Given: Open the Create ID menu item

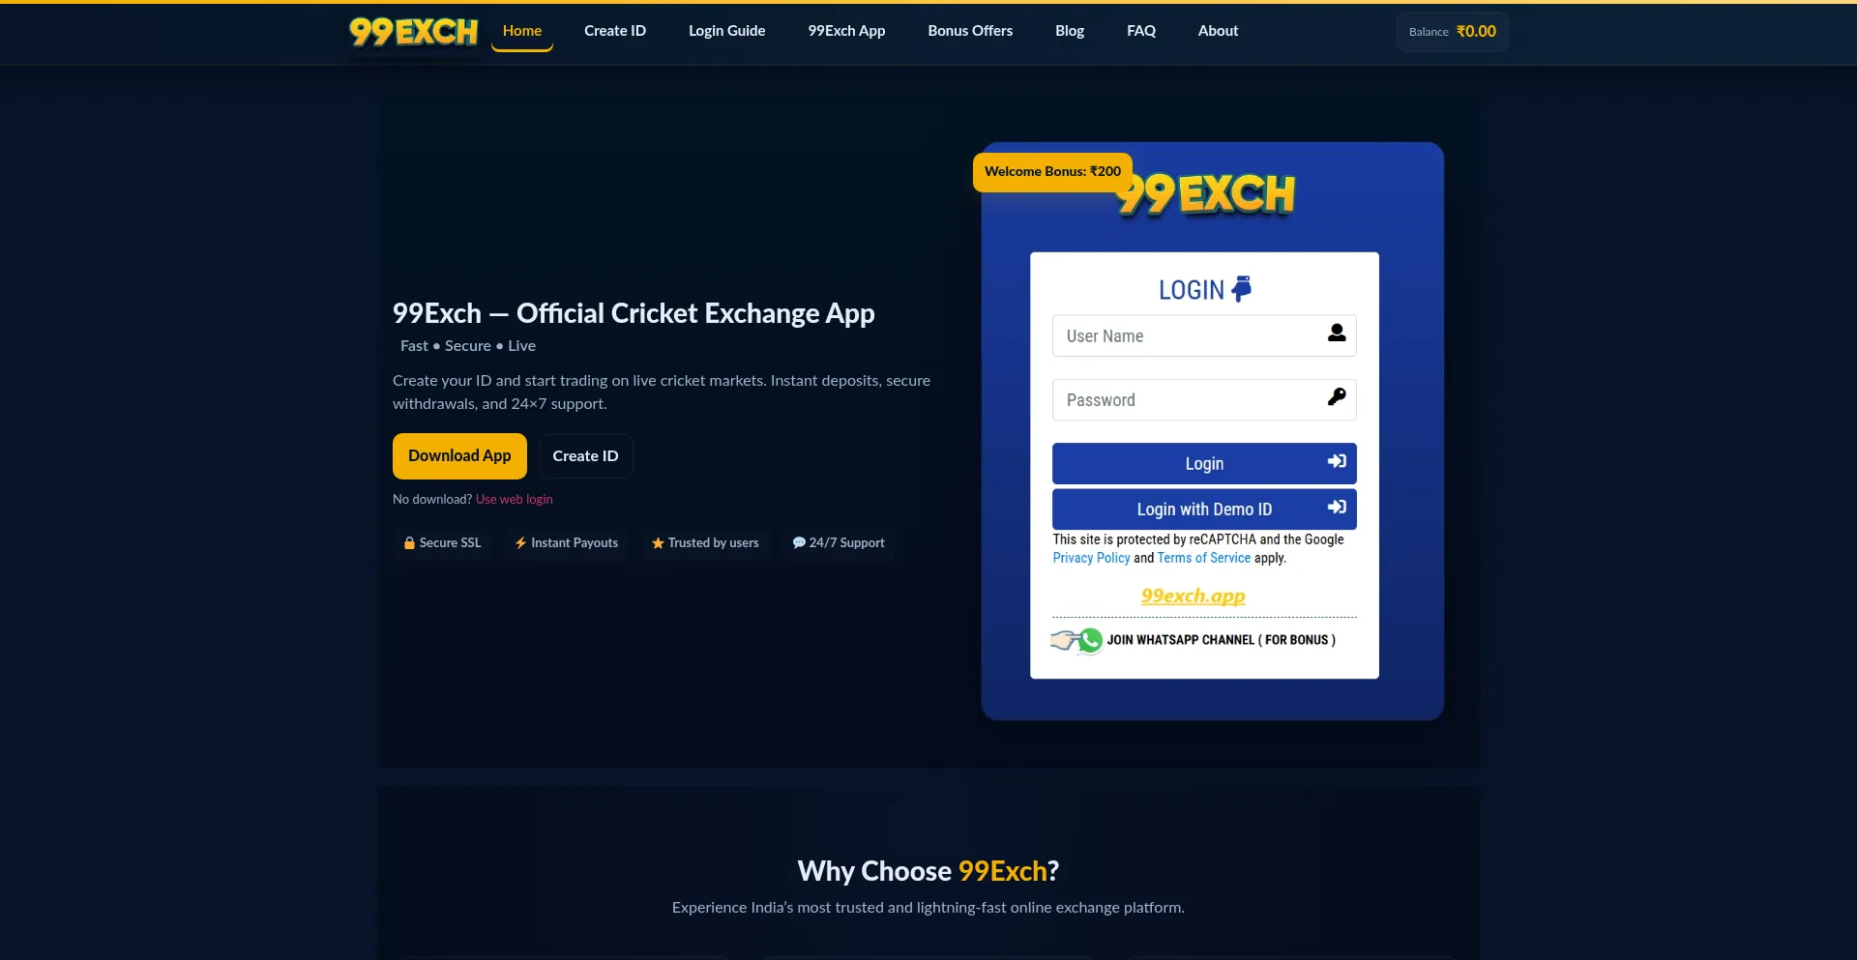Looking at the screenshot, I should point(615,31).
